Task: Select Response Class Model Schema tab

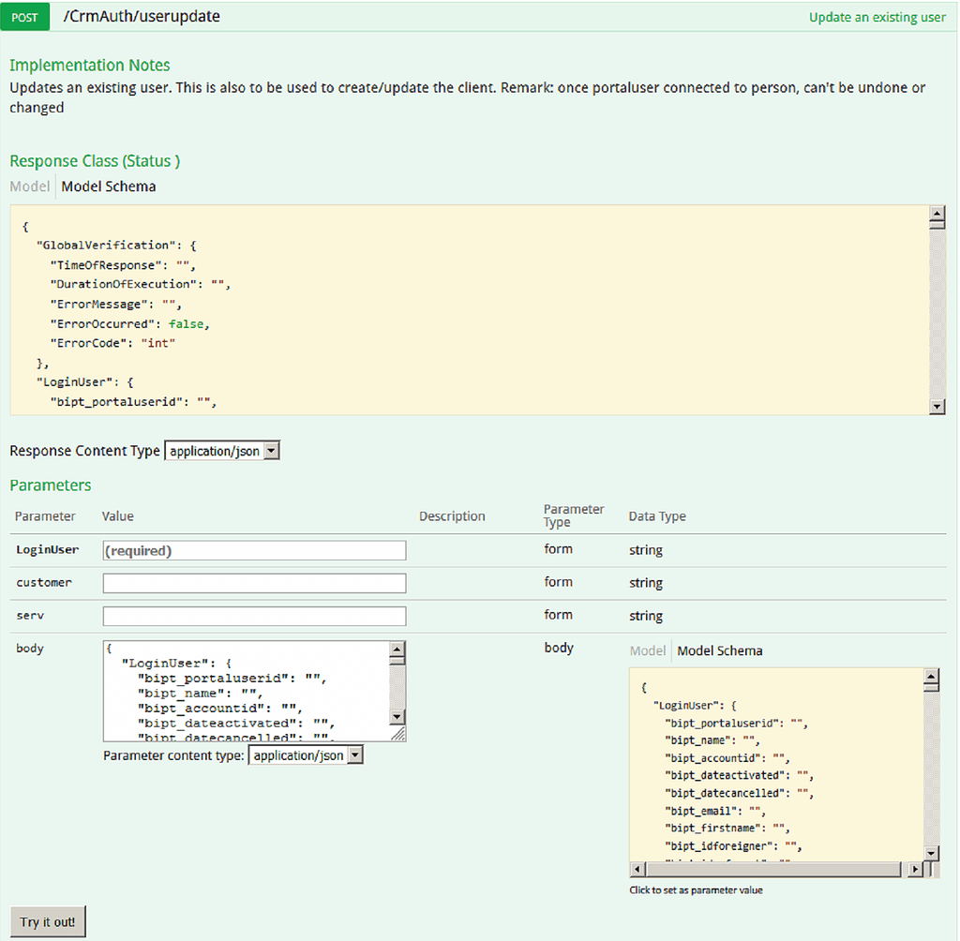Action: (109, 187)
